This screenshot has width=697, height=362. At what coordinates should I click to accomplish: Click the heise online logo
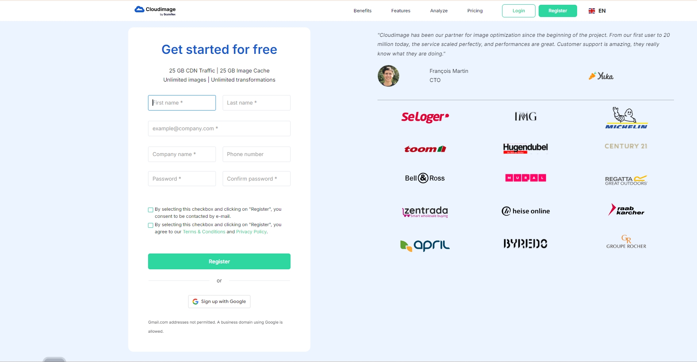526,211
